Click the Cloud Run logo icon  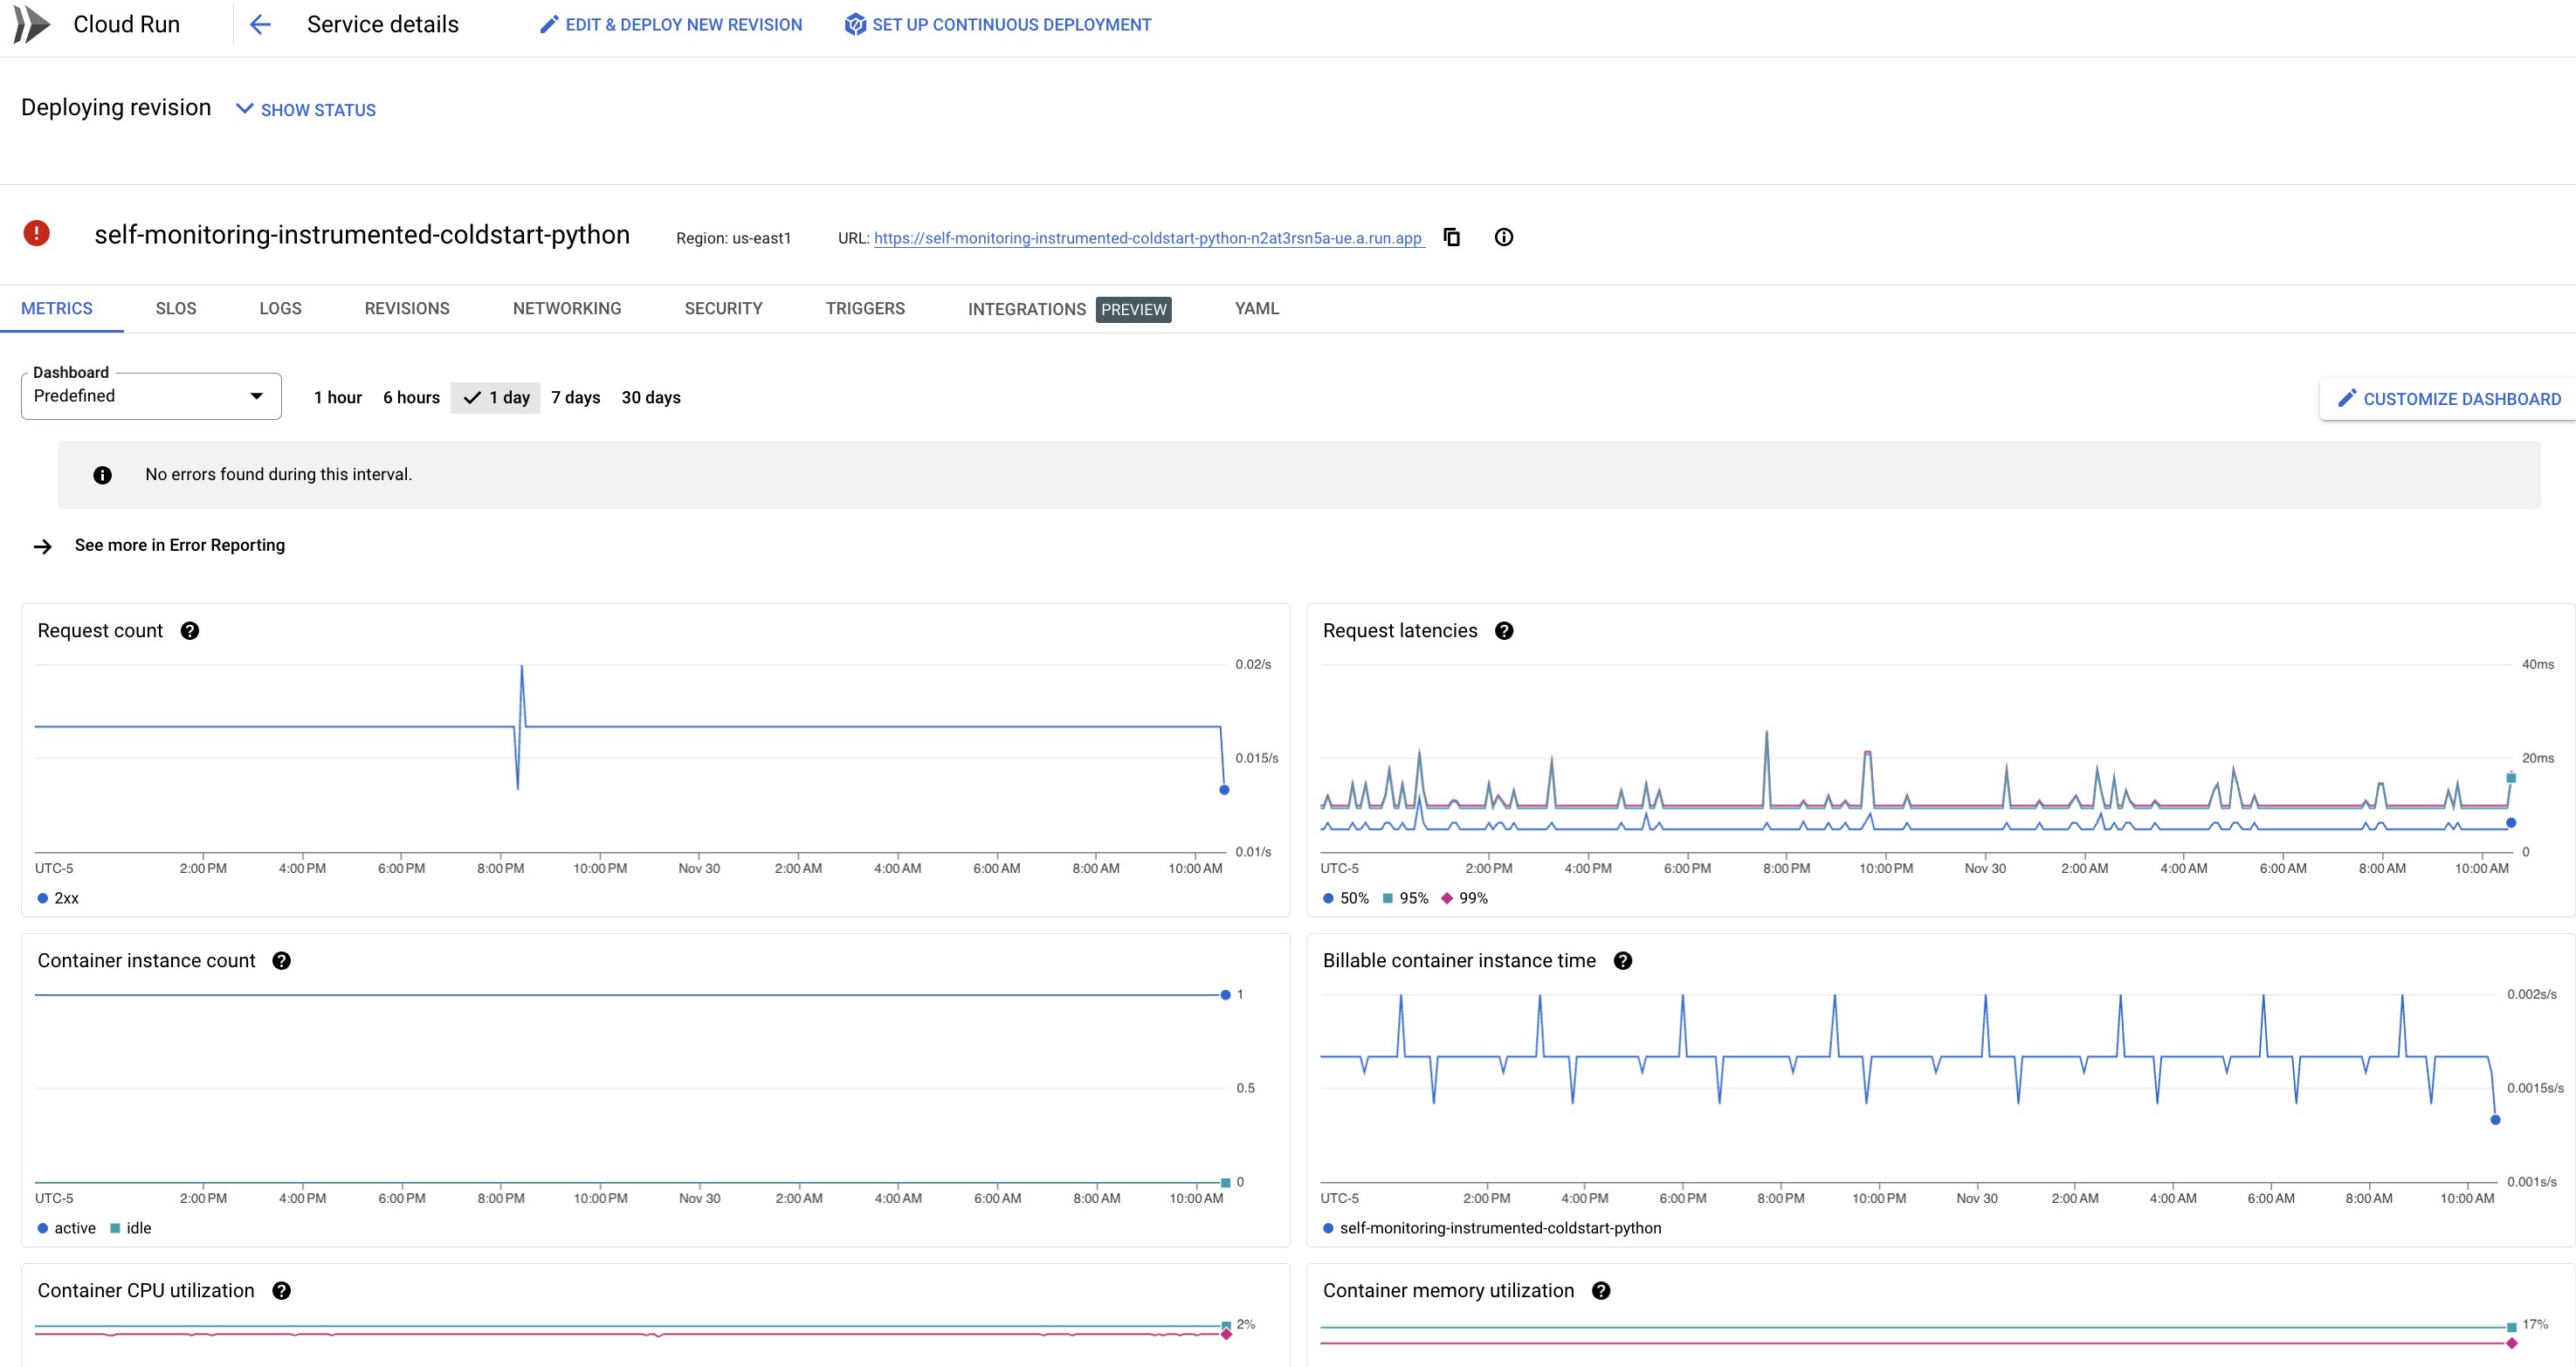click(x=31, y=24)
